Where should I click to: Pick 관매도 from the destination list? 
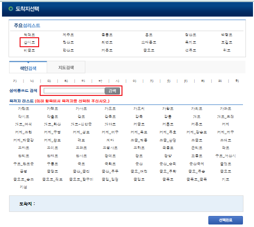[52, 156]
